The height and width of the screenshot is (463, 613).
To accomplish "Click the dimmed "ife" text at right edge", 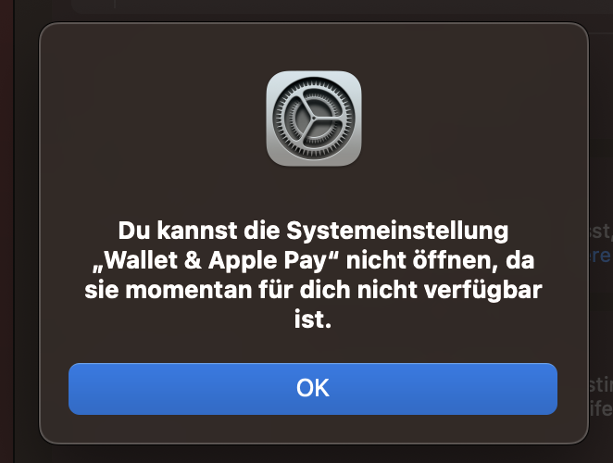I will pos(601,409).
